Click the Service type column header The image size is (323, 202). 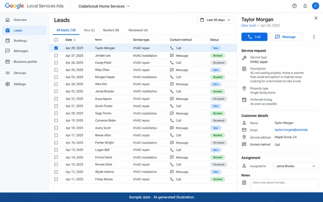pyautogui.click(x=141, y=40)
